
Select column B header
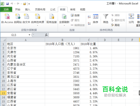point(62,40)
